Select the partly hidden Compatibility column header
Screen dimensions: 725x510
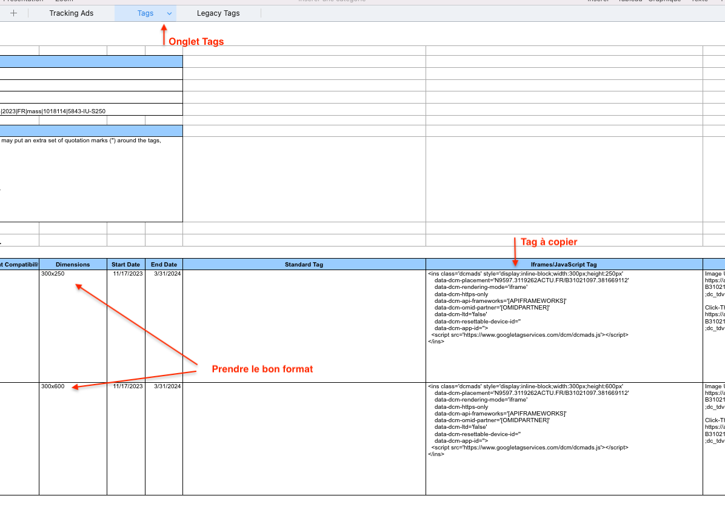pyautogui.click(x=19, y=264)
